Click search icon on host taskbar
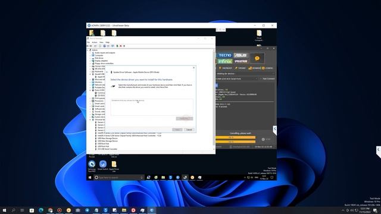 pos(13,210)
